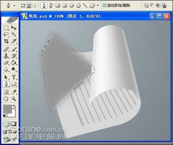Image resolution: width=173 pixels, height=145 pixels.
Task: Select the Healing Brush tool
Action: pyautogui.click(x=6, y=49)
